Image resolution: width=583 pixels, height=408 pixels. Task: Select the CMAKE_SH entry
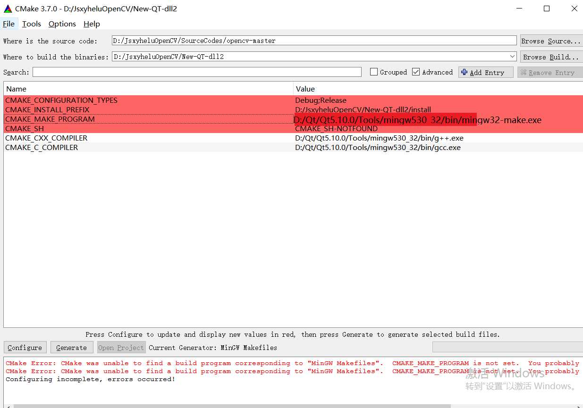(25, 128)
